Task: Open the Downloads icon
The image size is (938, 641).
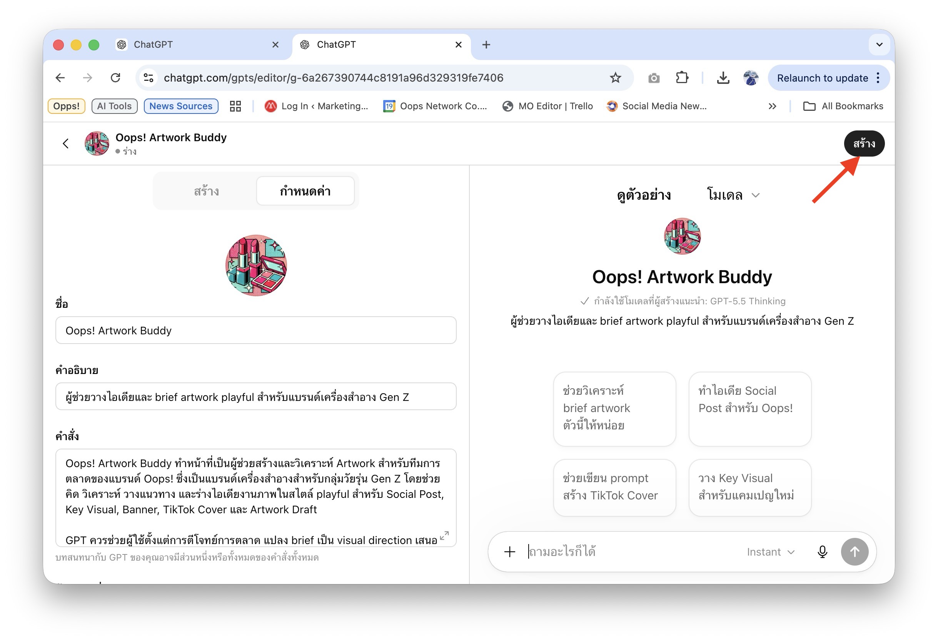Action: click(723, 77)
